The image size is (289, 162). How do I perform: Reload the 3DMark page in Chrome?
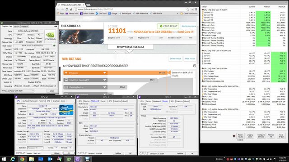(x=67, y=9)
